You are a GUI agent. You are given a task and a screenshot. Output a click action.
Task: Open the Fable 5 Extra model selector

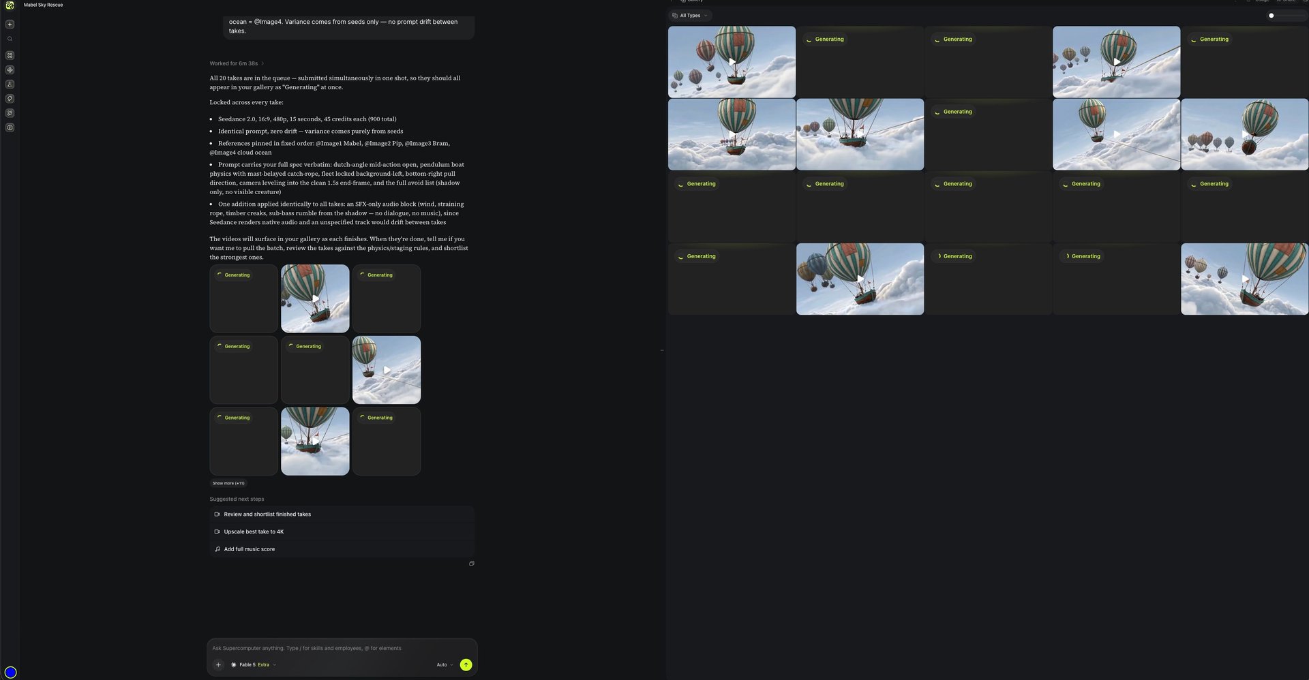[x=254, y=665]
